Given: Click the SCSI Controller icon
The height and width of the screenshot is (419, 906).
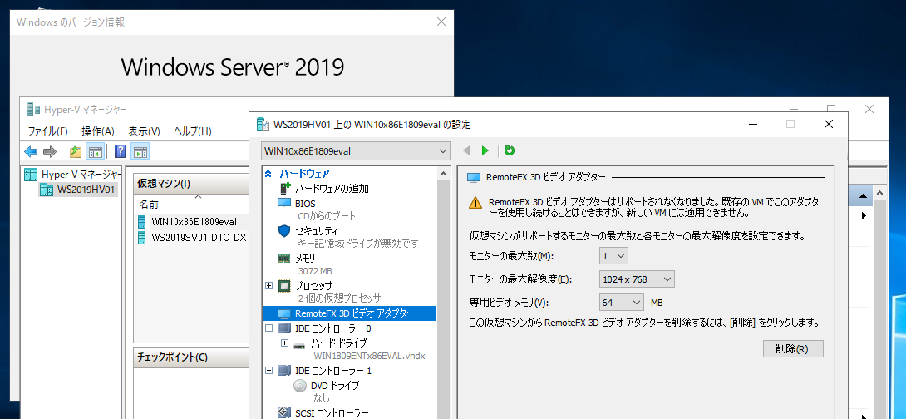Looking at the screenshot, I should pyautogui.click(x=283, y=412).
